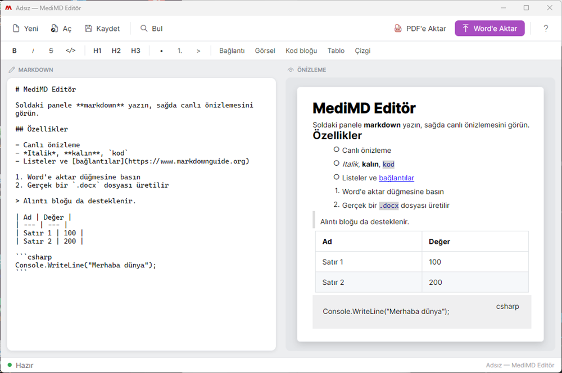562x373 pixels.
Task: Click inside the Markdown editor text area
Action: click(x=142, y=214)
